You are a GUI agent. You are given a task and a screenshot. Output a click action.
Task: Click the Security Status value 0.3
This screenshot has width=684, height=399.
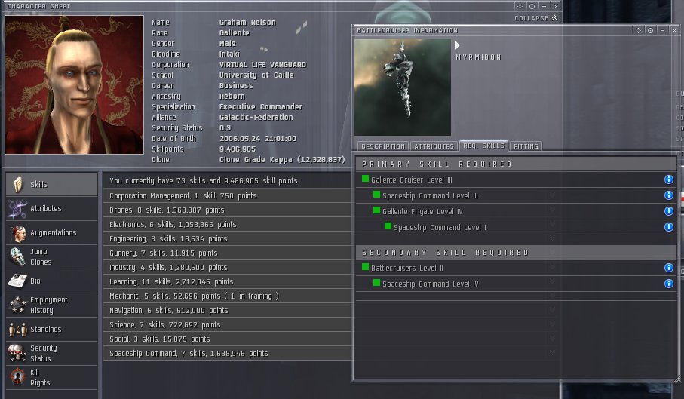225,128
